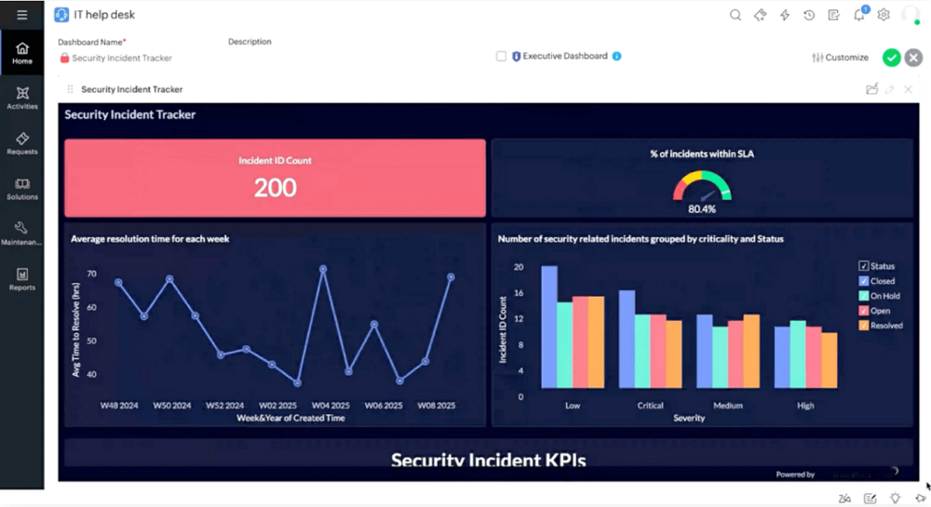Click the megaphone announcements icon
931x507 pixels.
click(x=921, y=498)
